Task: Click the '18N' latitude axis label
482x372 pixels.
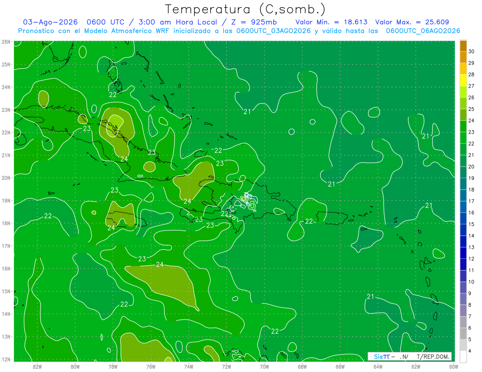Action: (6, 223)
